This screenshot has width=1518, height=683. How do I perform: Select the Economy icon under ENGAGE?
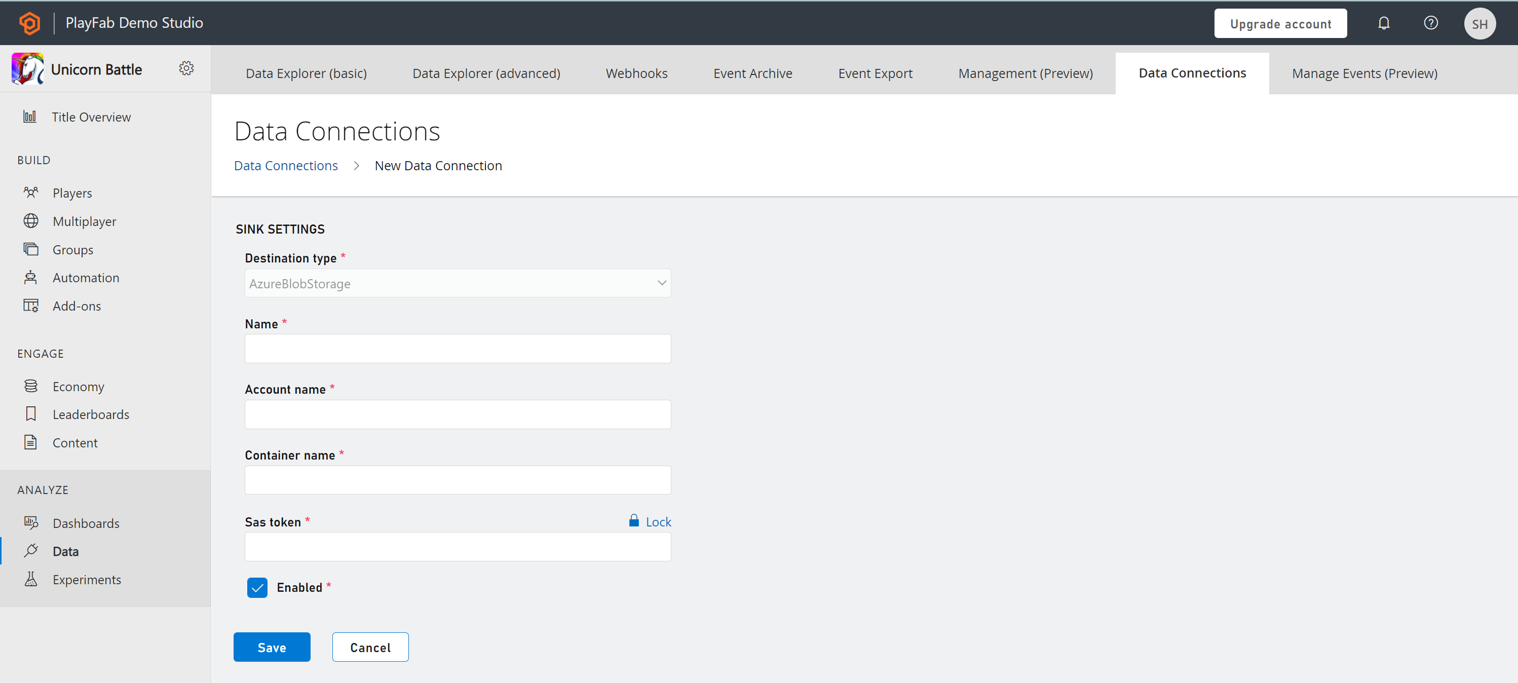click(31, 386)
